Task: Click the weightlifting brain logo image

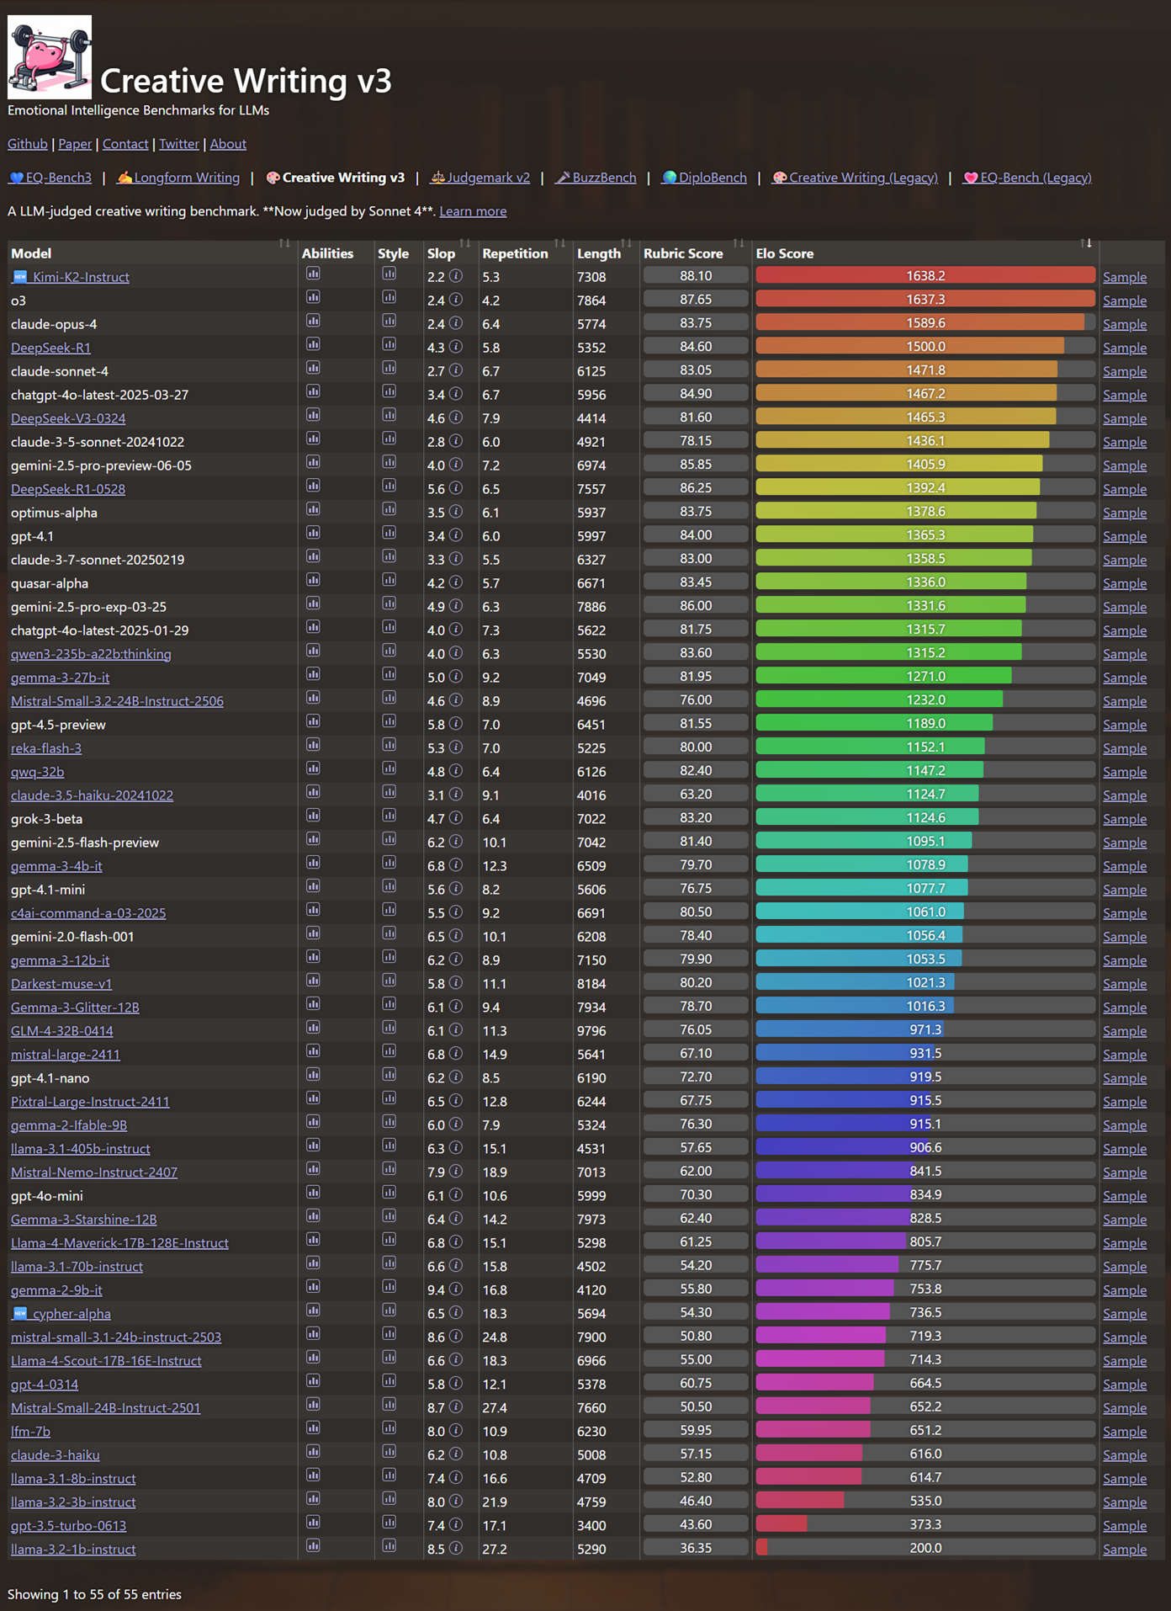Action: coord(50,57)
